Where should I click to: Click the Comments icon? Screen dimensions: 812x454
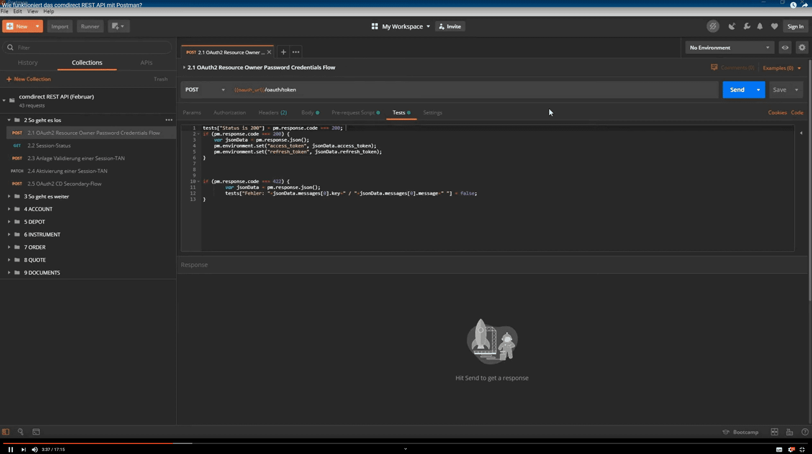coord(714,67)
